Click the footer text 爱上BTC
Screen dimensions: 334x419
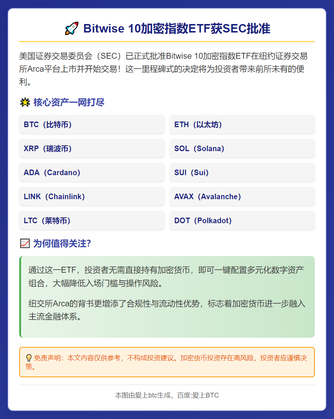pos(205,395)
